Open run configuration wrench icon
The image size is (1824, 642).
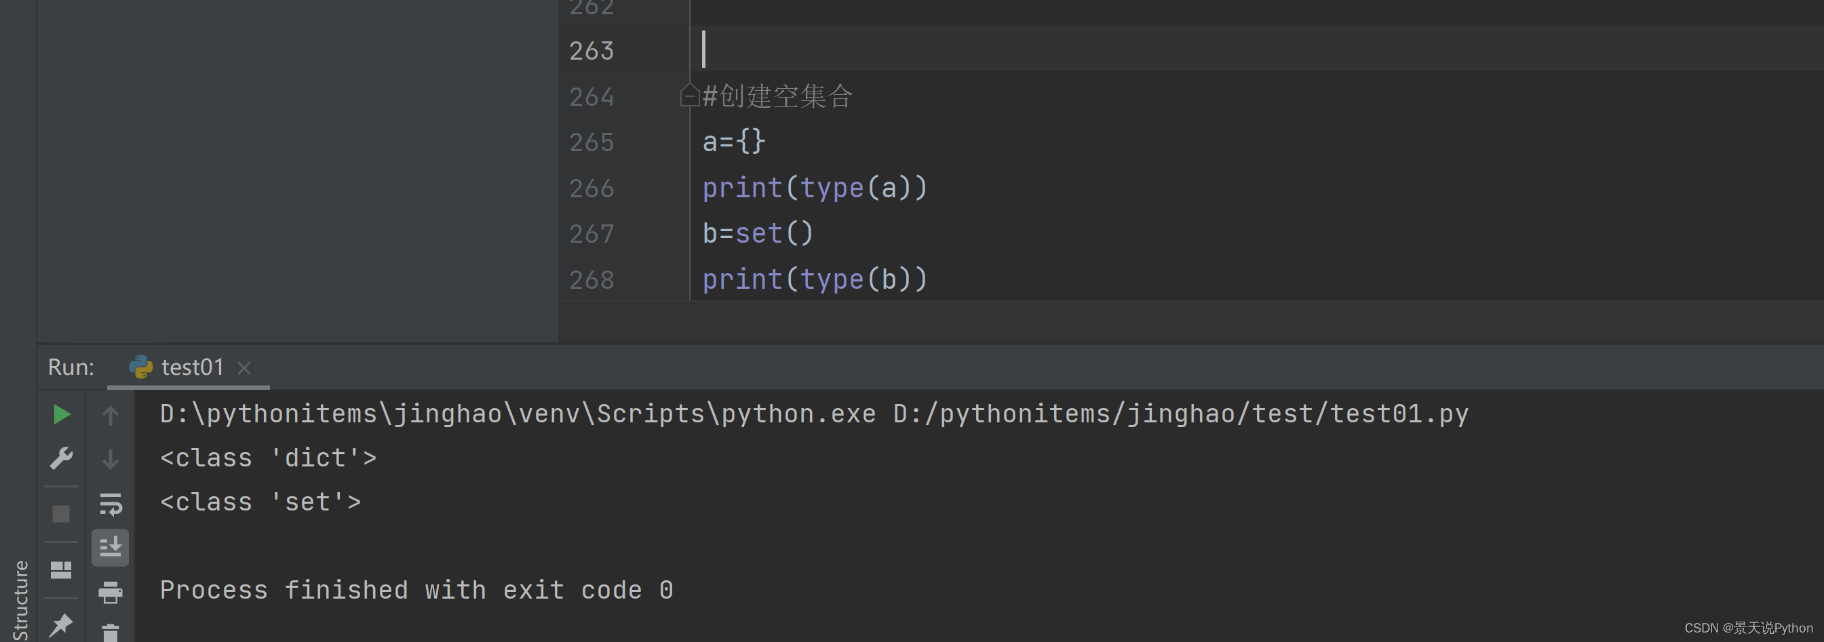pyautogui.click(x=62, y=459)
